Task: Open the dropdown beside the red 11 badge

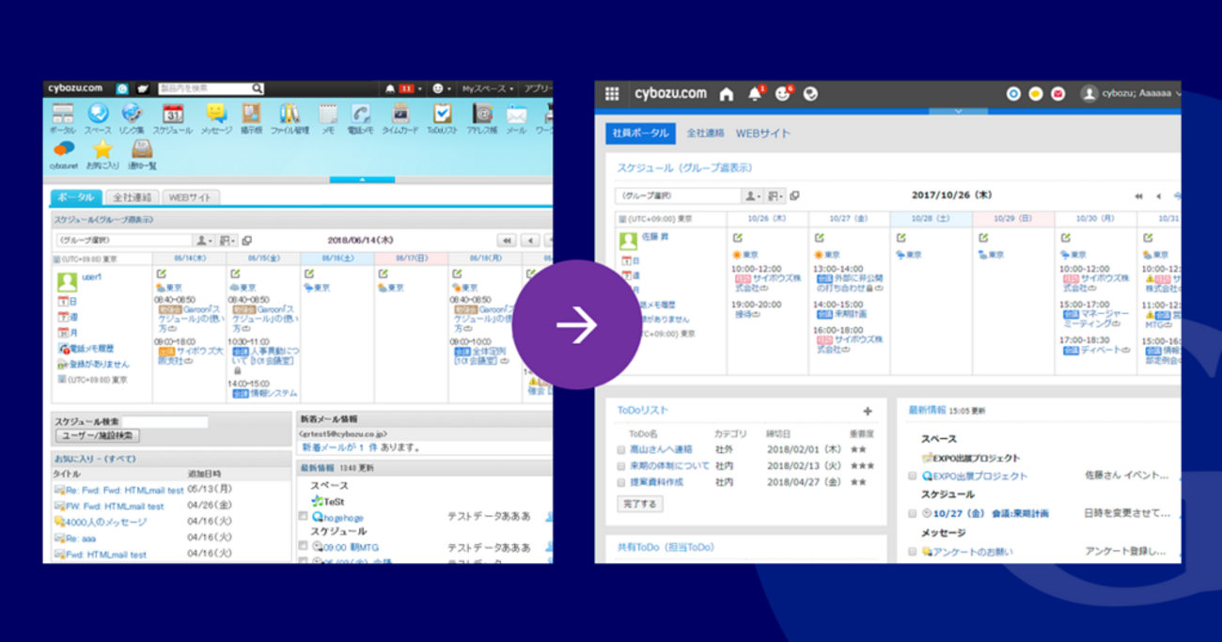Action: (420, 88)
